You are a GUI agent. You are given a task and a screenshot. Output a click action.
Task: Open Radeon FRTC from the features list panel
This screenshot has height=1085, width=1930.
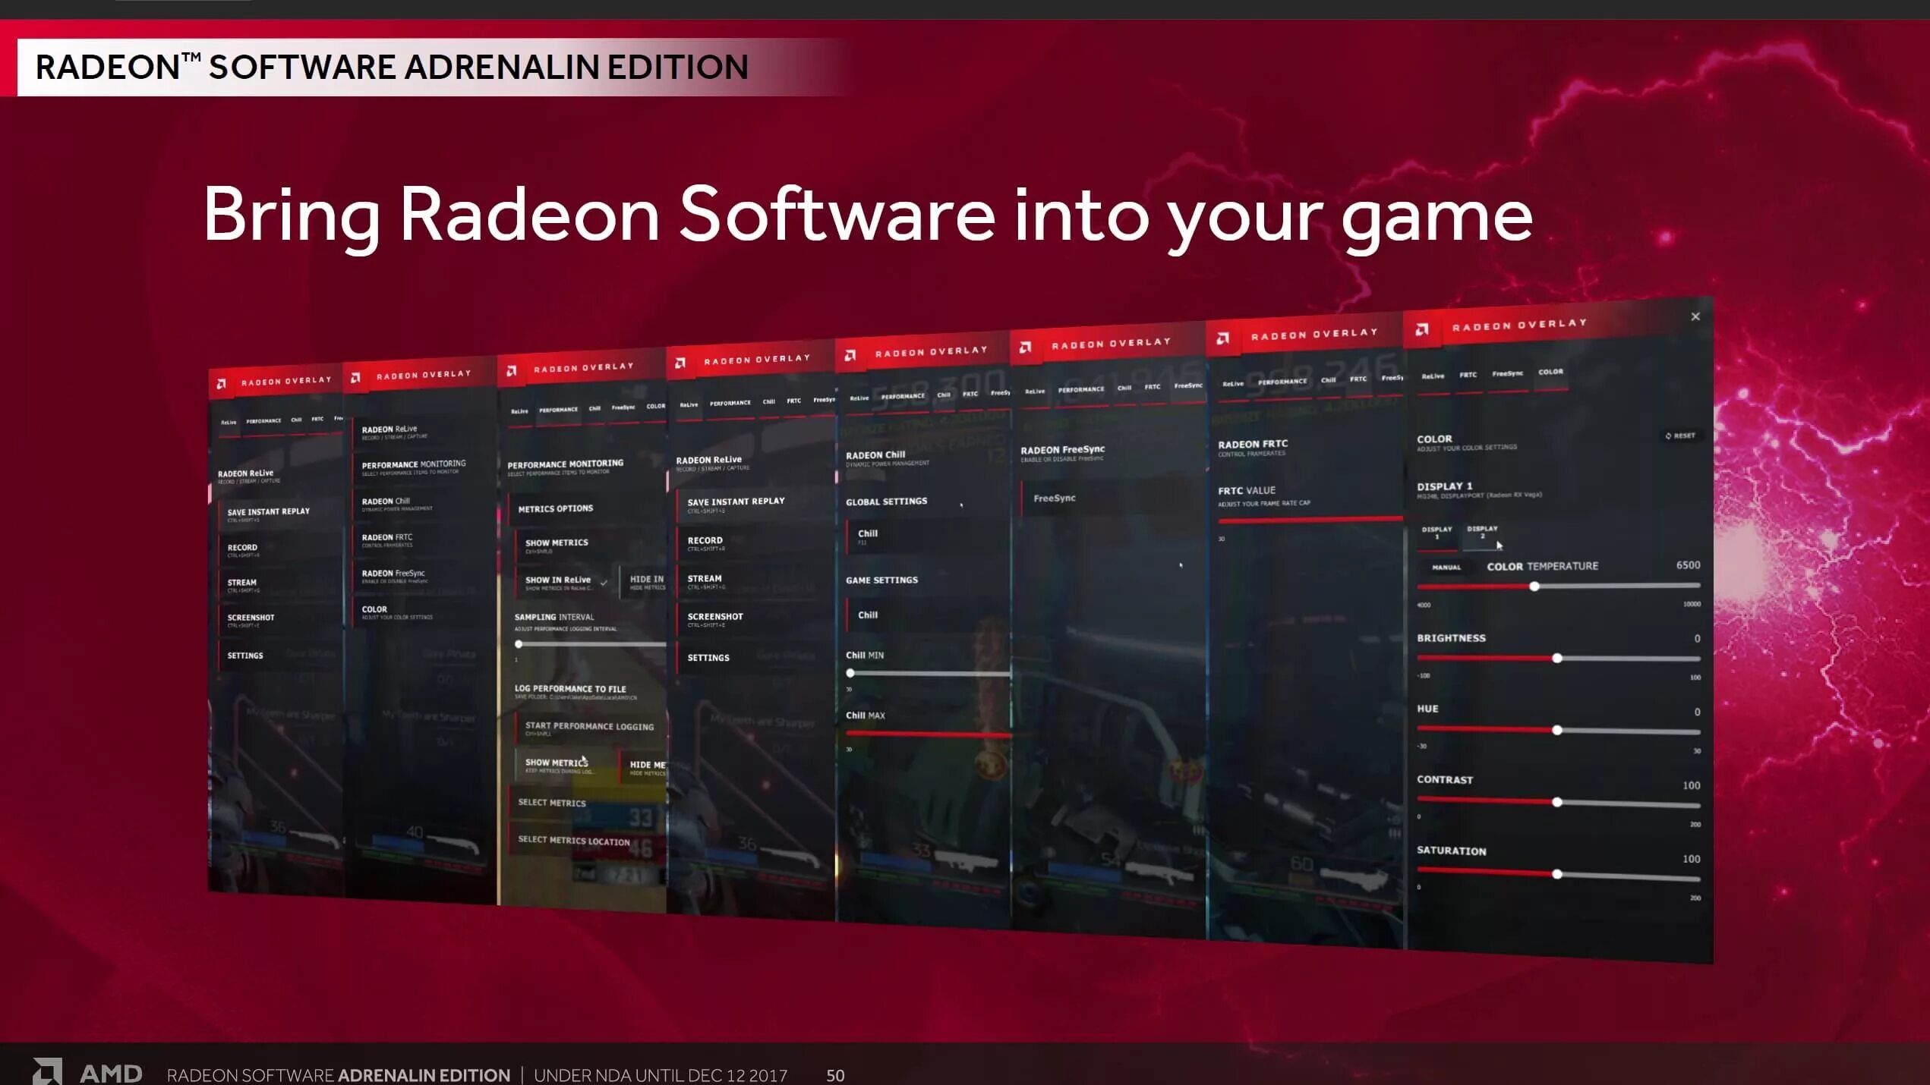424,539
